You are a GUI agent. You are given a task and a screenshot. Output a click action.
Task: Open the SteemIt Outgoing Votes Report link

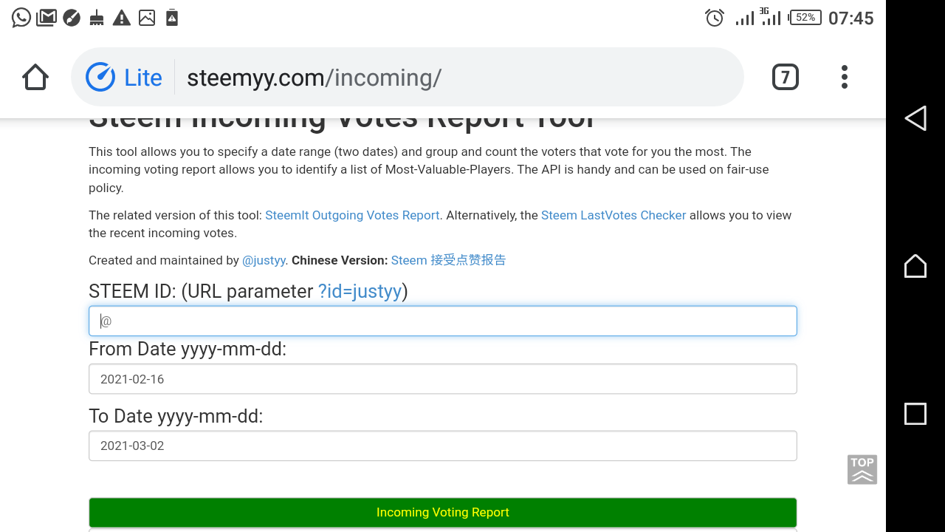click(352, 215)
